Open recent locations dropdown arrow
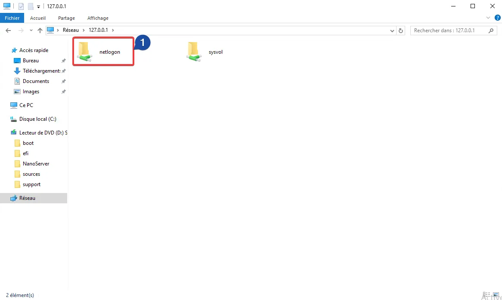 pos(31,31)
